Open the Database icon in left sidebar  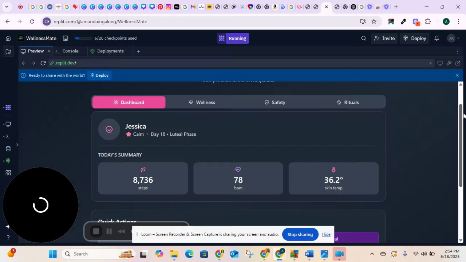click(x=8, y=148)
